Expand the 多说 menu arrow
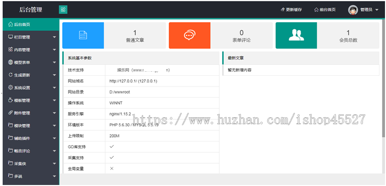 (55, 176)
